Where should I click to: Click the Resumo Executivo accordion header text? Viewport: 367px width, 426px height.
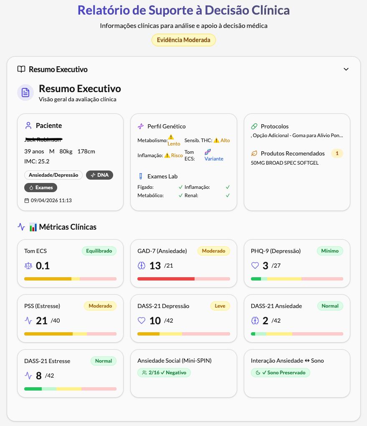coord(58,69)
